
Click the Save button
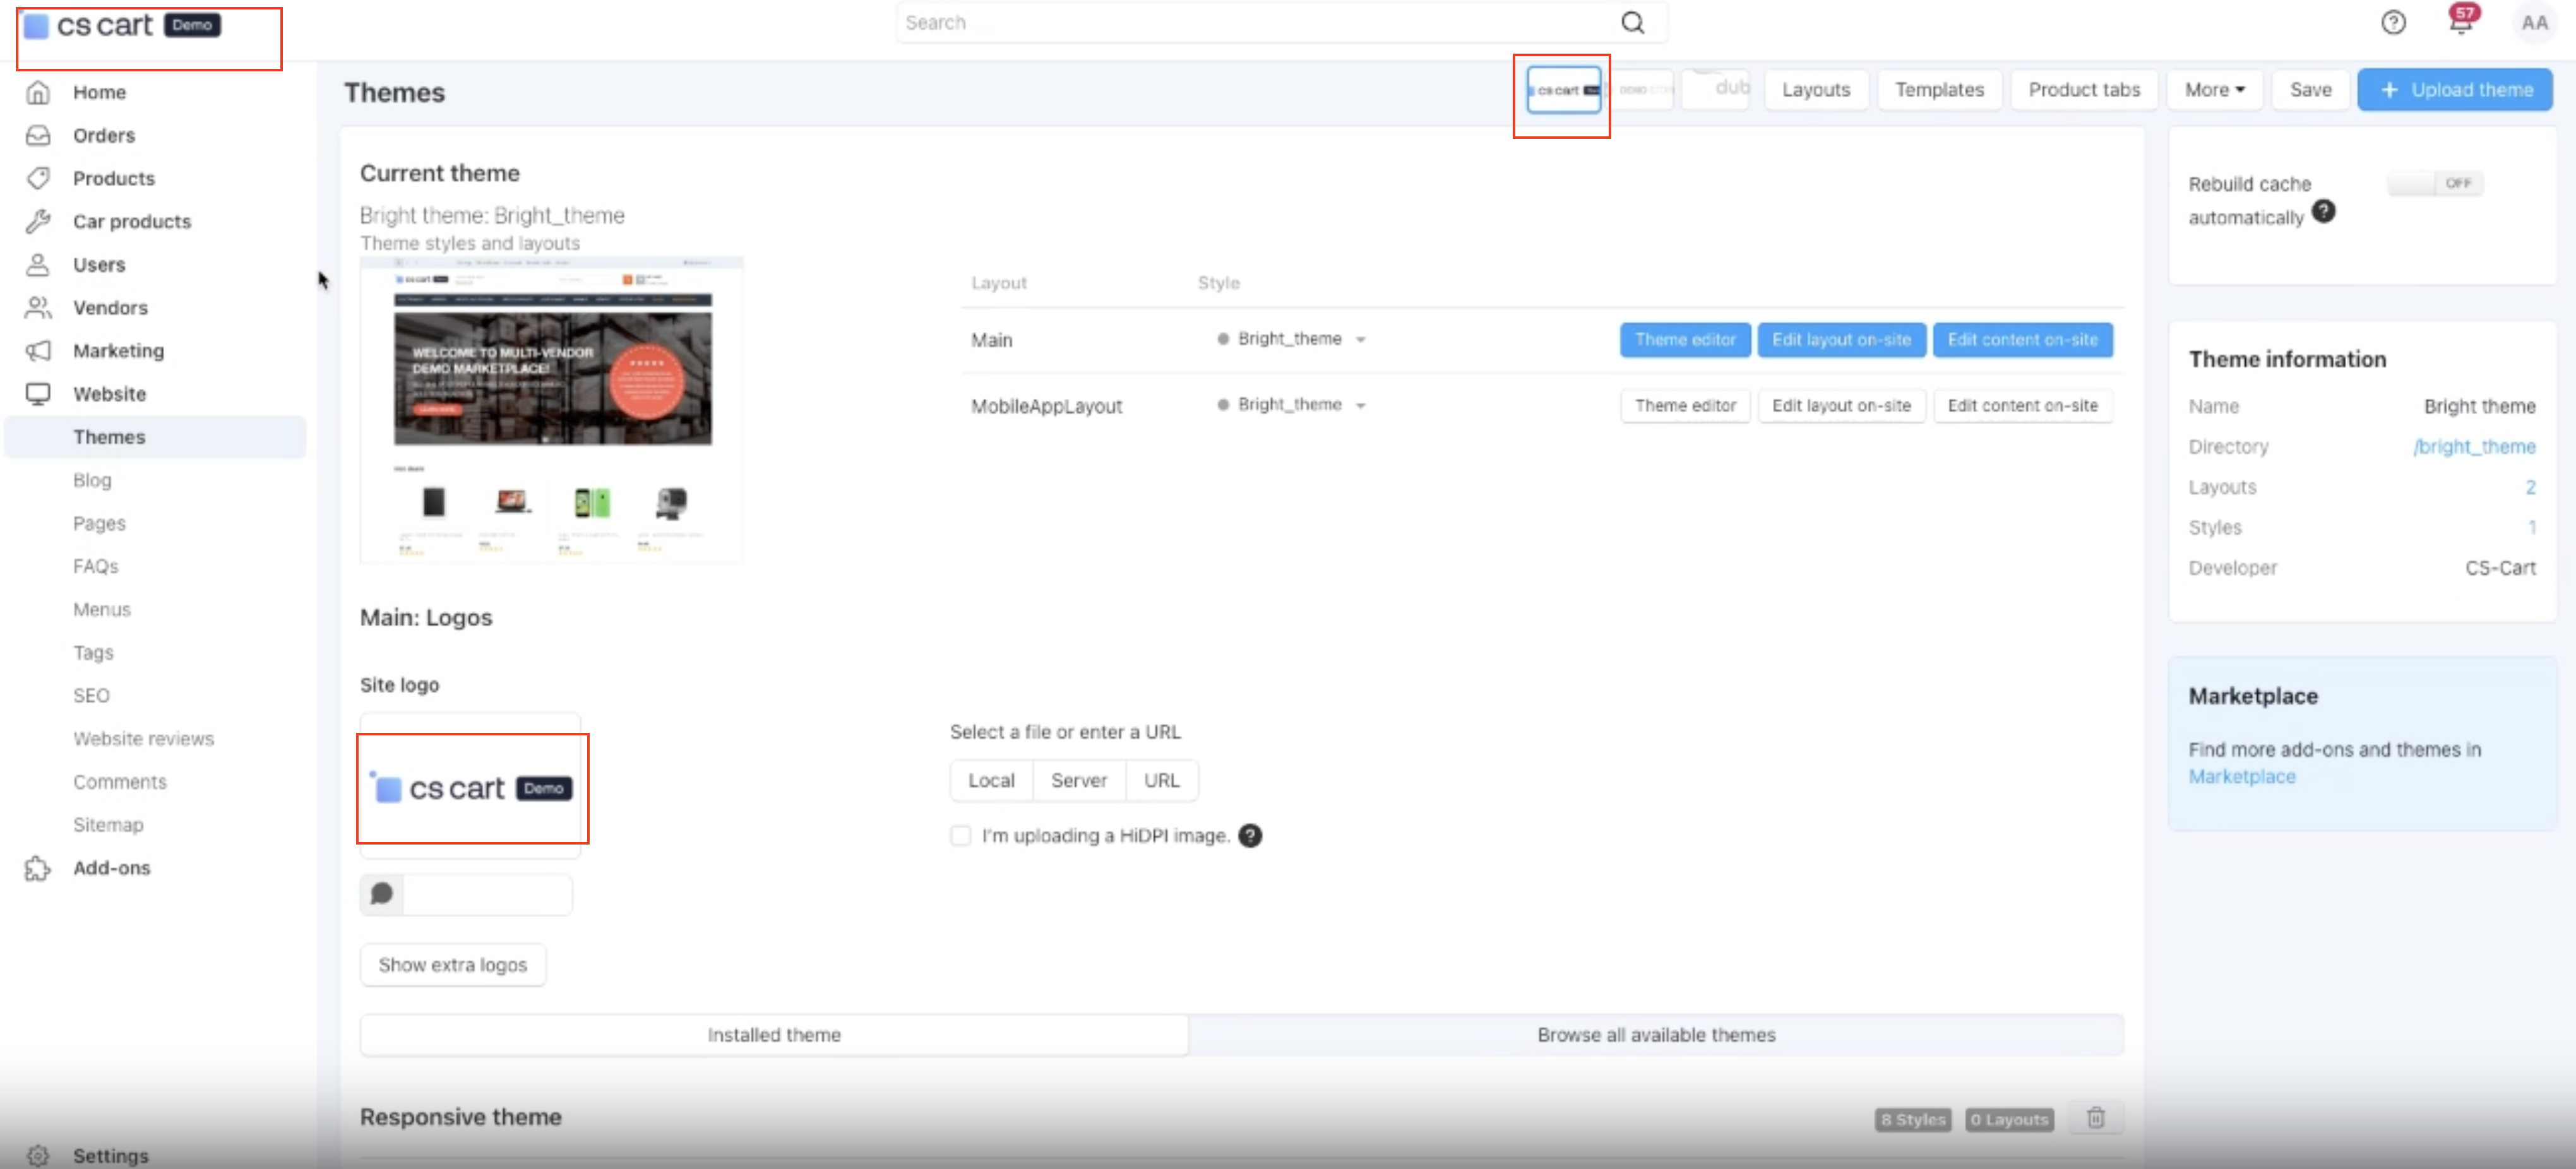click(x=2310, y=90)
